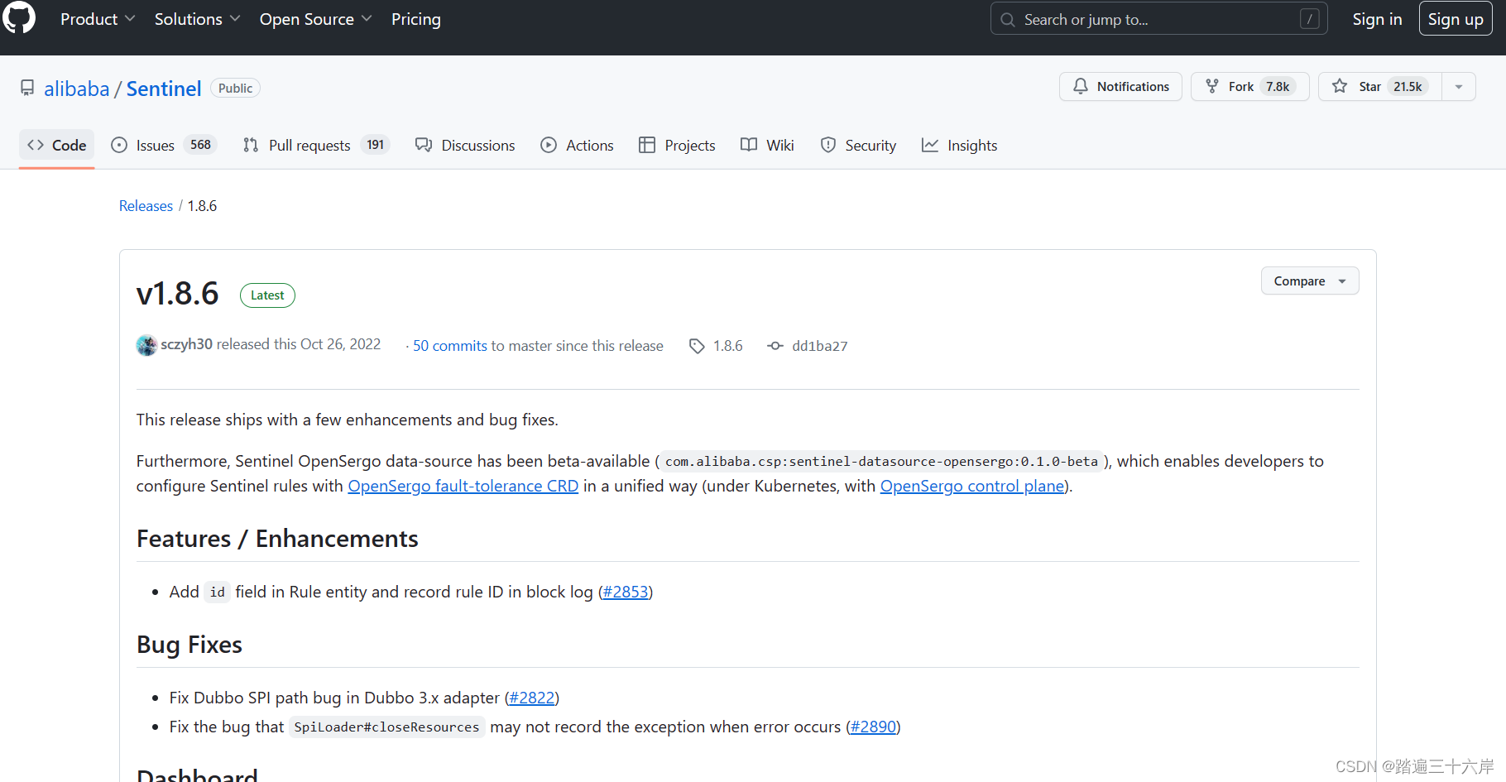
Task: Open the Notifications bell
Action: 1080,86
